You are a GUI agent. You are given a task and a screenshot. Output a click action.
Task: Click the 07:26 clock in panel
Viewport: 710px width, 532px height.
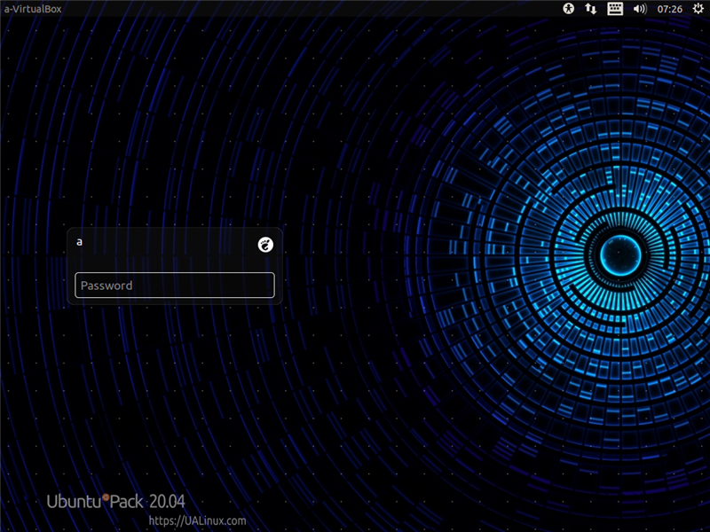[x=670, y=9]
